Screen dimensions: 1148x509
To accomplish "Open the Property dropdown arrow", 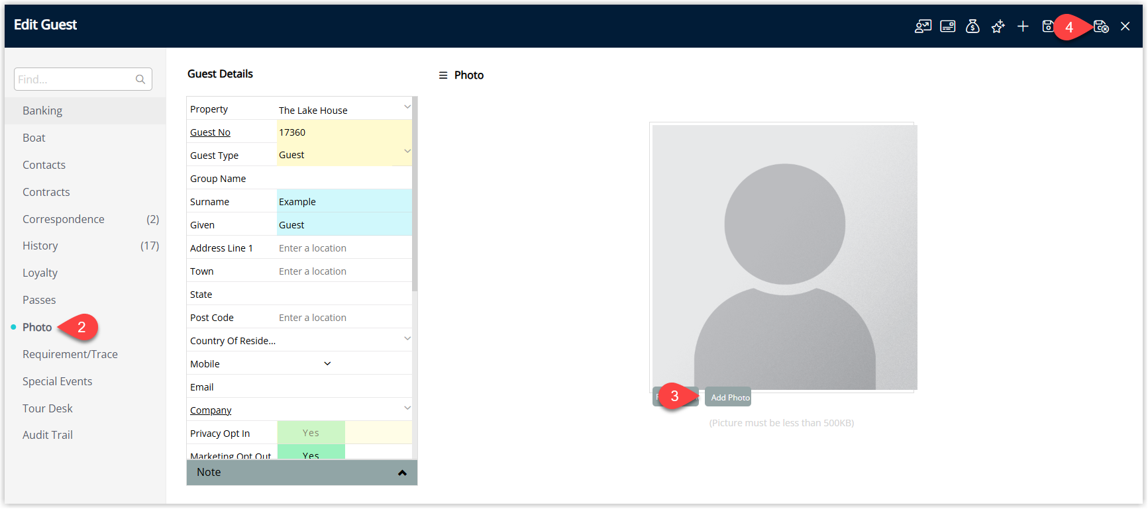I will point(407,107).
